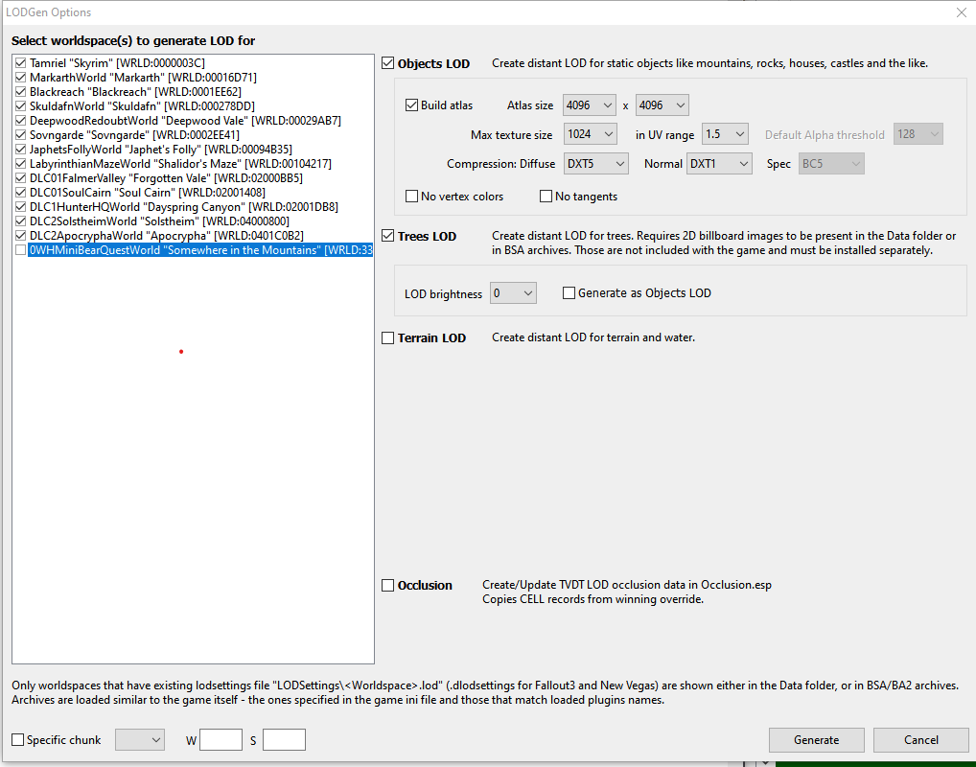
Task: Select the "Apocrypha" worldspace row text
Action: pyautogui.click(x=167, y=235)
